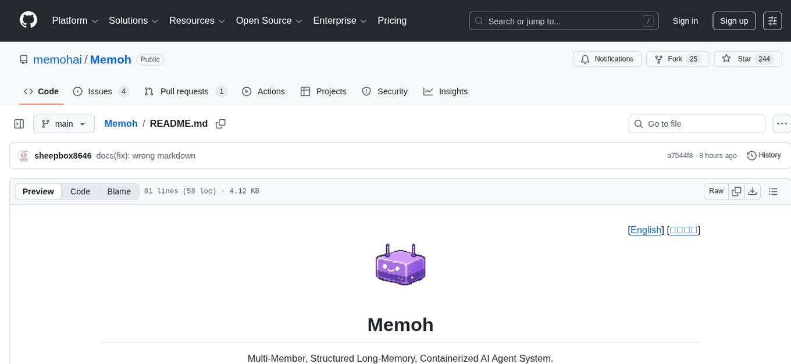Open the English language link
Image resolution: width=791 pixels, height=364 pixels.
click(646, 230)
